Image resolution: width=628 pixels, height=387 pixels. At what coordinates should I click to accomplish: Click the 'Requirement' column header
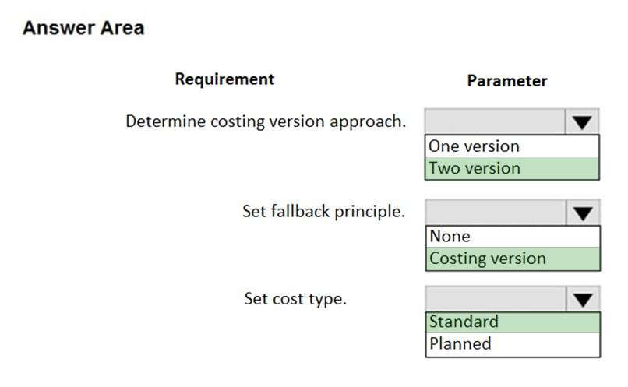coord(224,79)
